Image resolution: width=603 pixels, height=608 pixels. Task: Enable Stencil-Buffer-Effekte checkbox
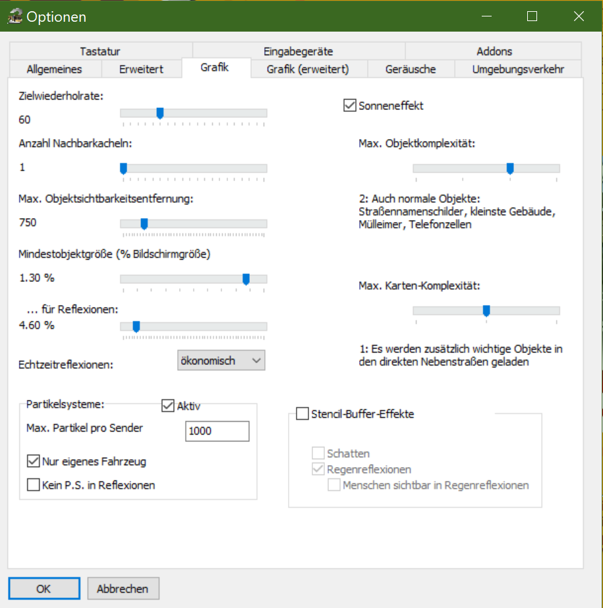[302, 414]
